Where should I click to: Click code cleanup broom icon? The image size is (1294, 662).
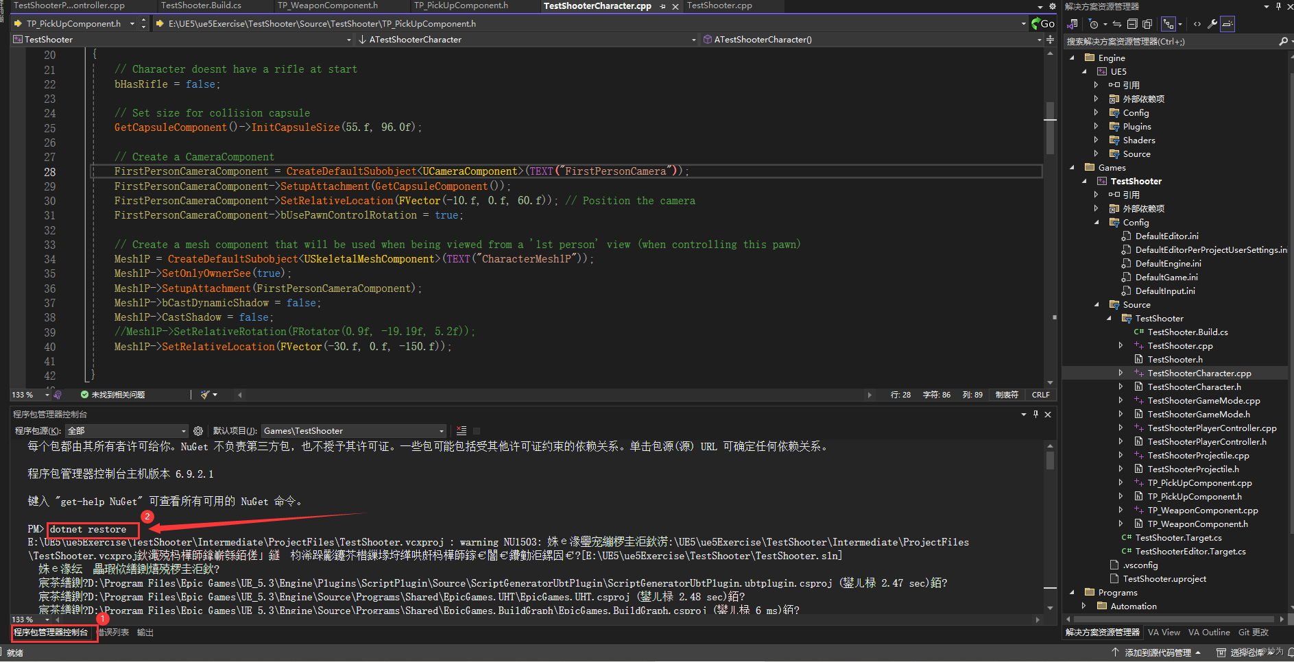(205, 395)
